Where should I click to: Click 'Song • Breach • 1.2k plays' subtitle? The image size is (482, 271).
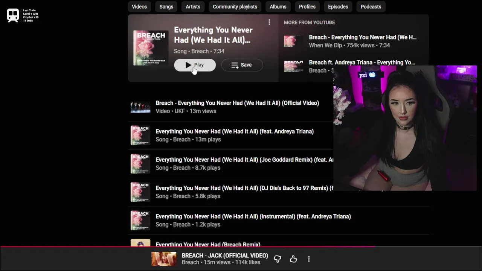point(188,224)
